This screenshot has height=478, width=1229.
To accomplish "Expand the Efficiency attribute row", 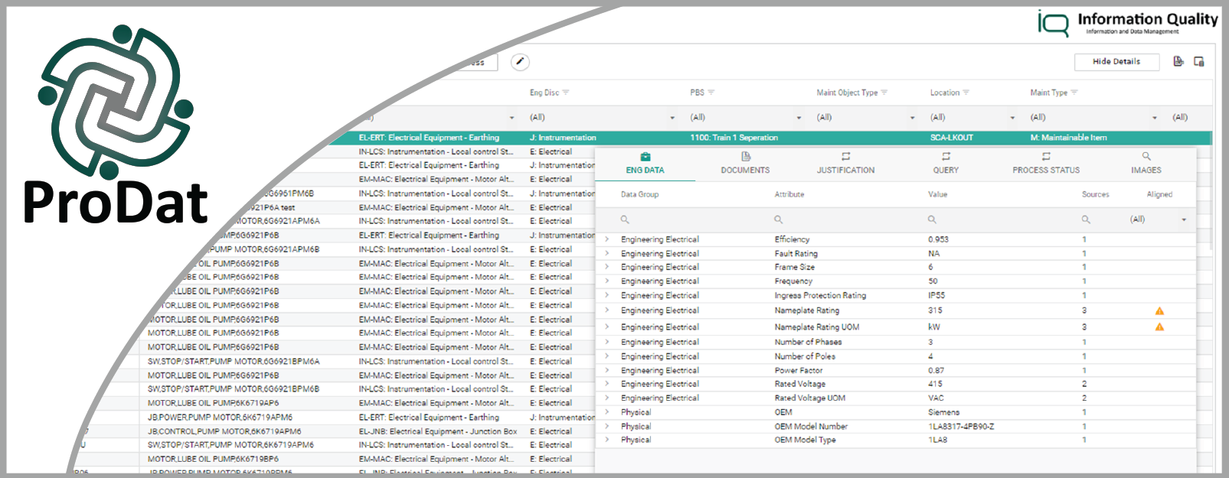I will [607, 239].
